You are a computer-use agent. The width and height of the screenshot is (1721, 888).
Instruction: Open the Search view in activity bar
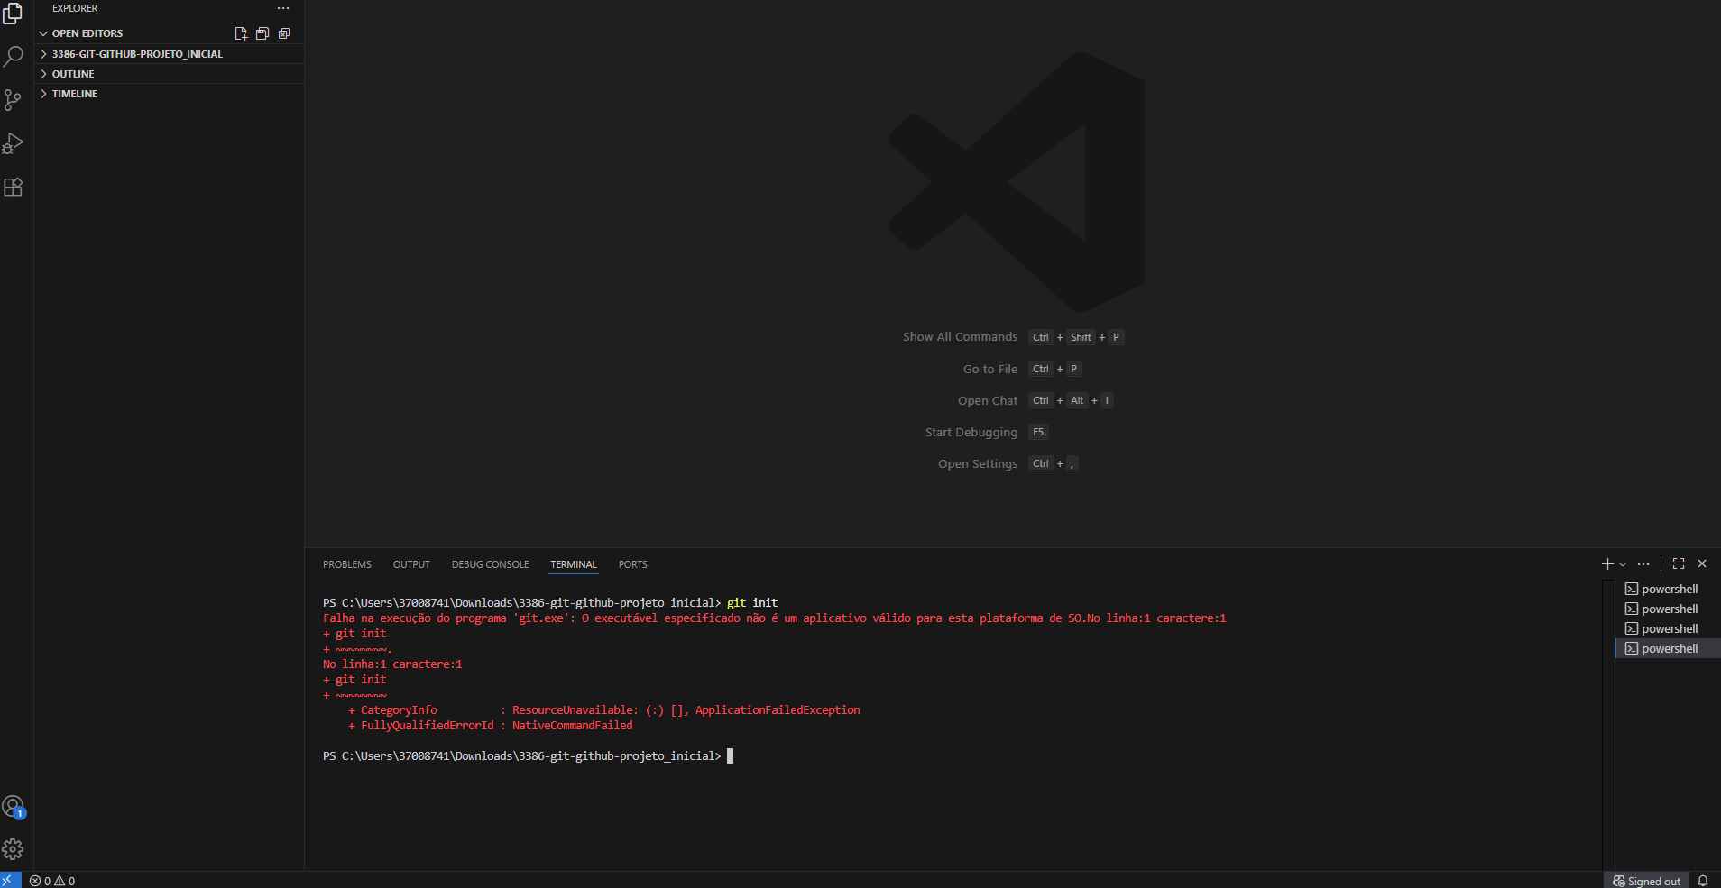[14, 57]
